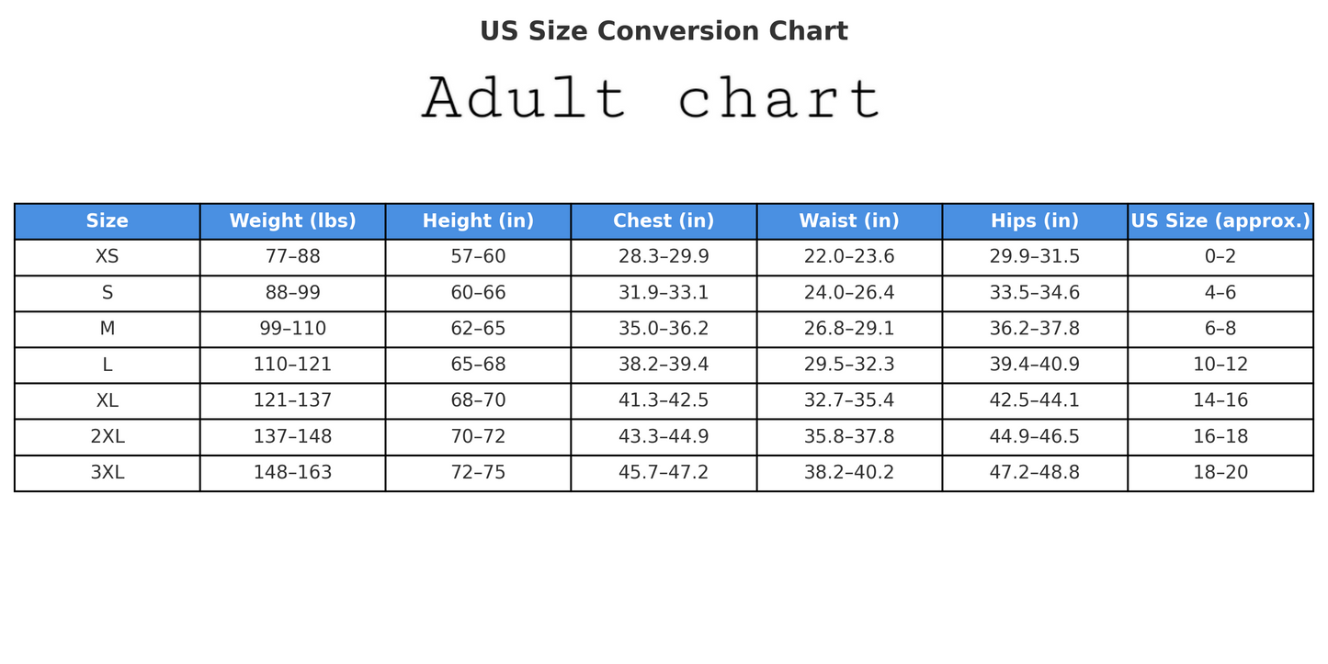The width and height of the screenshot is (1328, 664).
Task: Click the weight cell showing 99–110
Action: tap(292, 329)
